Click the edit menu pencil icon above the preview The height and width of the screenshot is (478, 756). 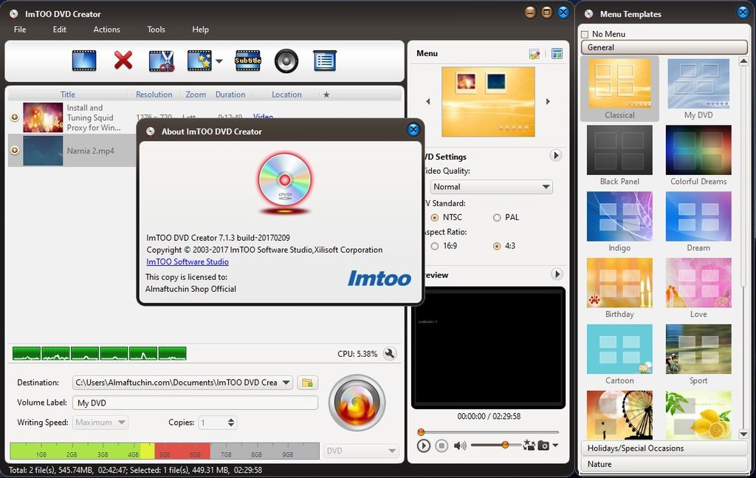(535, 53)
